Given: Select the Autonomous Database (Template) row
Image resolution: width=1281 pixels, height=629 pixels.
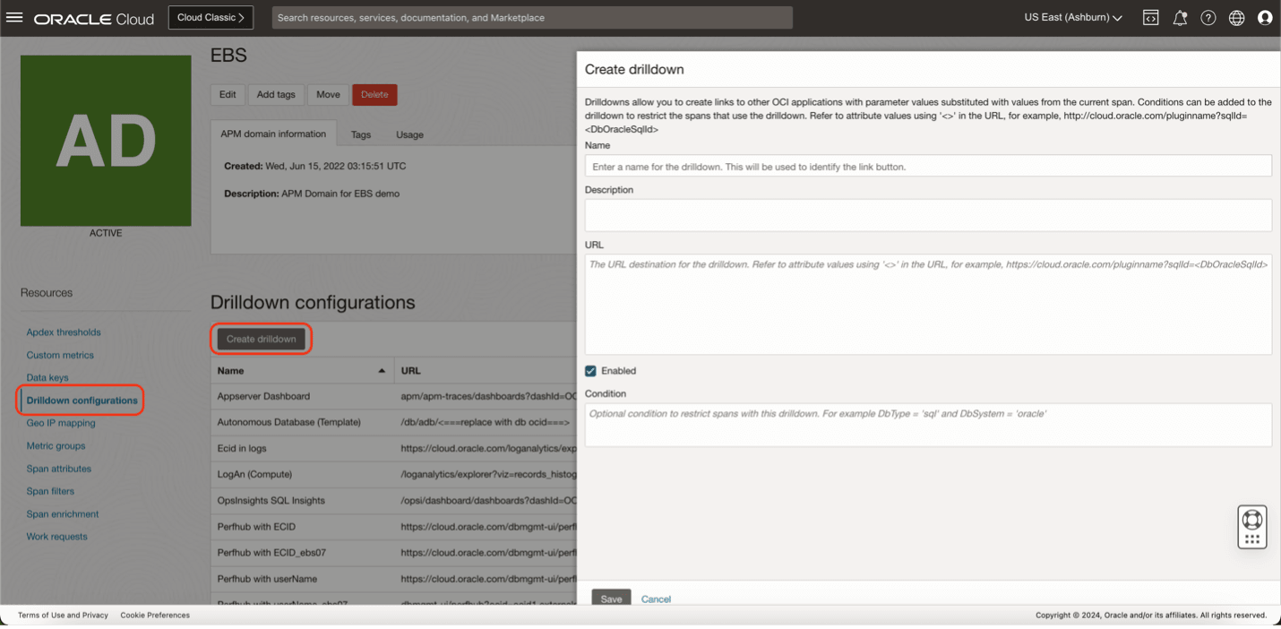Looking at the screenshot, I should (x=393, y=422).
